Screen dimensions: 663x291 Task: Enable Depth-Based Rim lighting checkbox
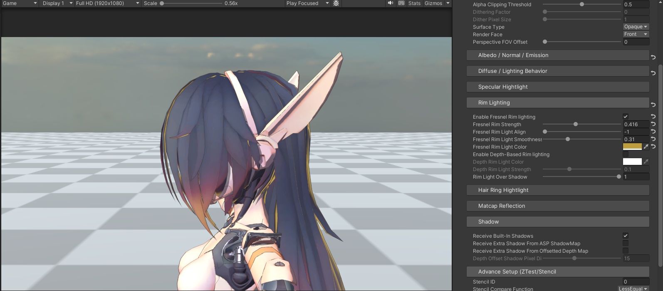(625, 154)
